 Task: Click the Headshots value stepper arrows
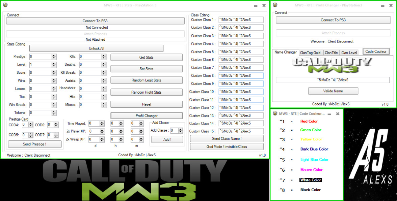click(x=104, y=89)
